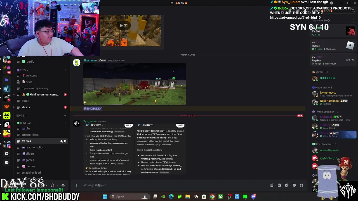Open the tiktok channel
This screenshot has height=201, width=358.
pyautogui.click(x=41, y=101)
